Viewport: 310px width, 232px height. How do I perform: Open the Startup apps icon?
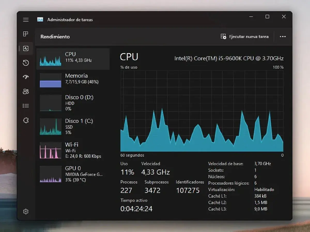pos(26,77)
